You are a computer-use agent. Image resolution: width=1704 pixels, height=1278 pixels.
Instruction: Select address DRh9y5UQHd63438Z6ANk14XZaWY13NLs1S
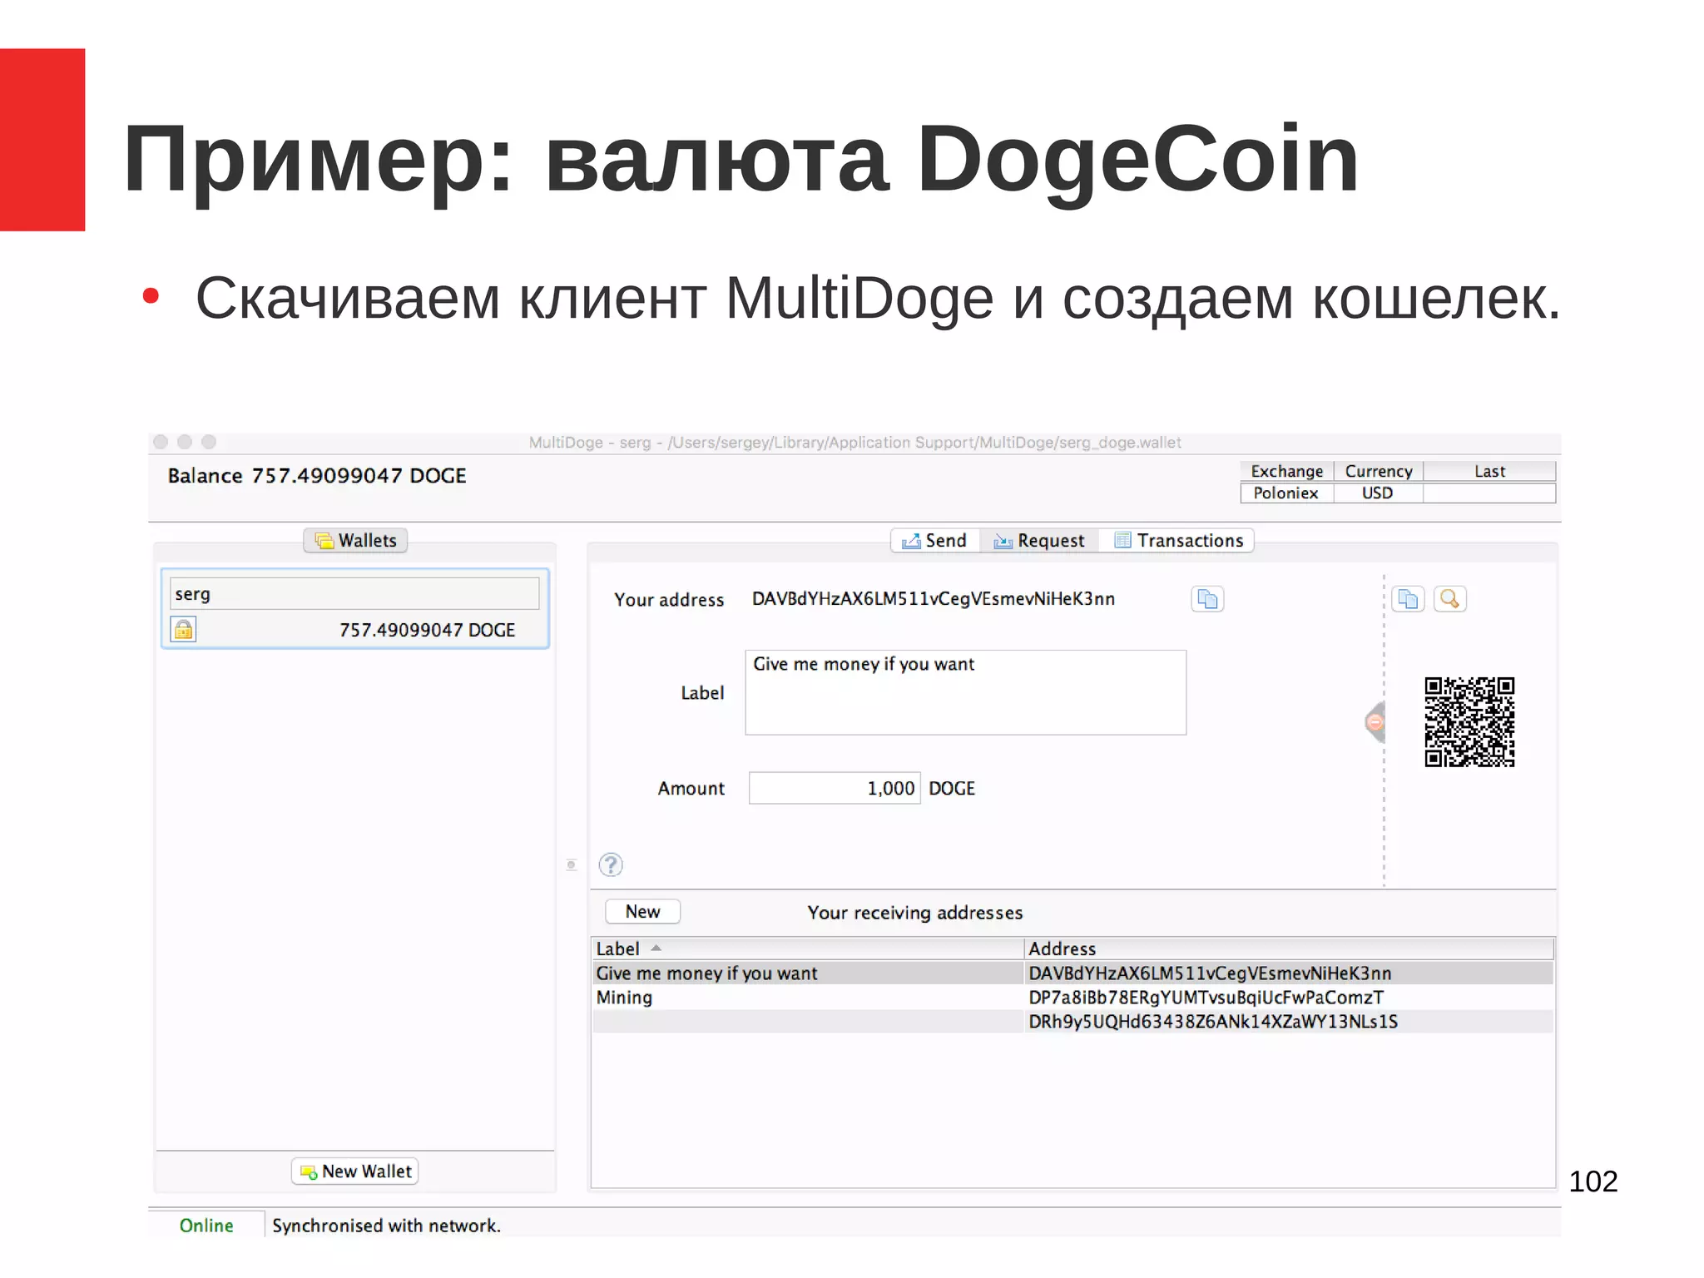click(x=1213, y=1022)
